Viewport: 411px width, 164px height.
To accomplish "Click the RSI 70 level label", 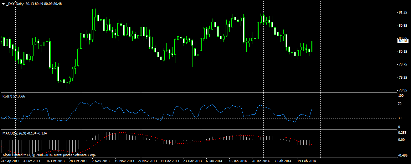I will point(400,104).
